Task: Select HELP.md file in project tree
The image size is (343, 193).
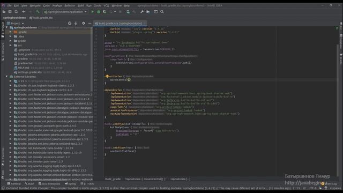Action: (x=24, y=68)
